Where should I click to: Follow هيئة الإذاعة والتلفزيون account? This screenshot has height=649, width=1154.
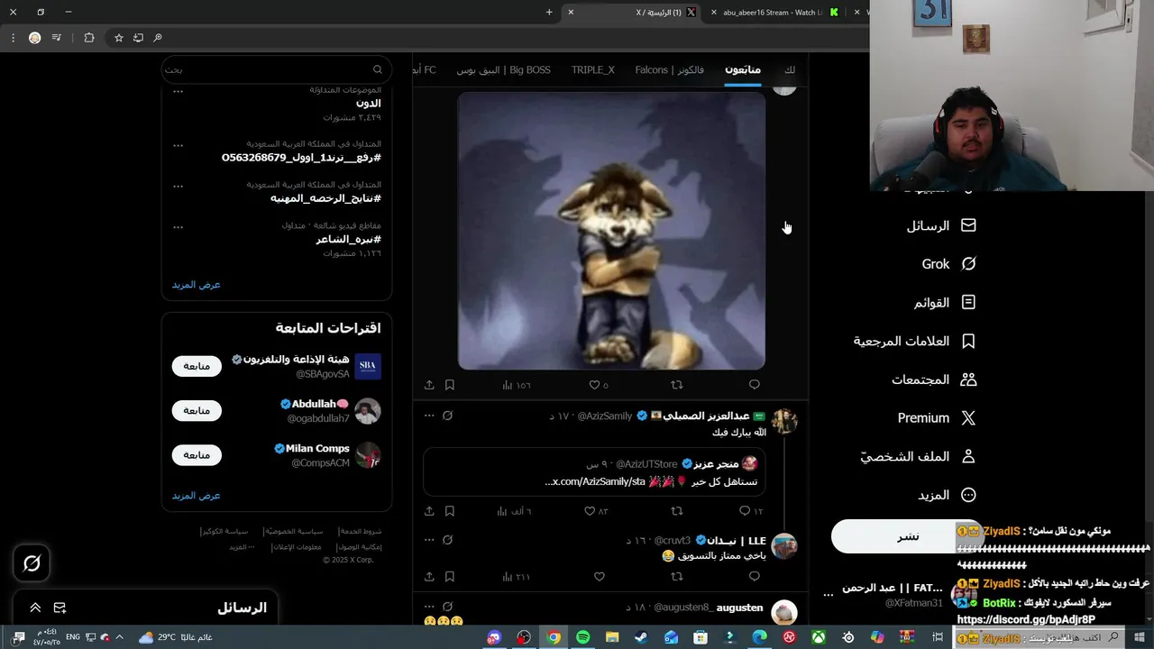coord(197,366)
